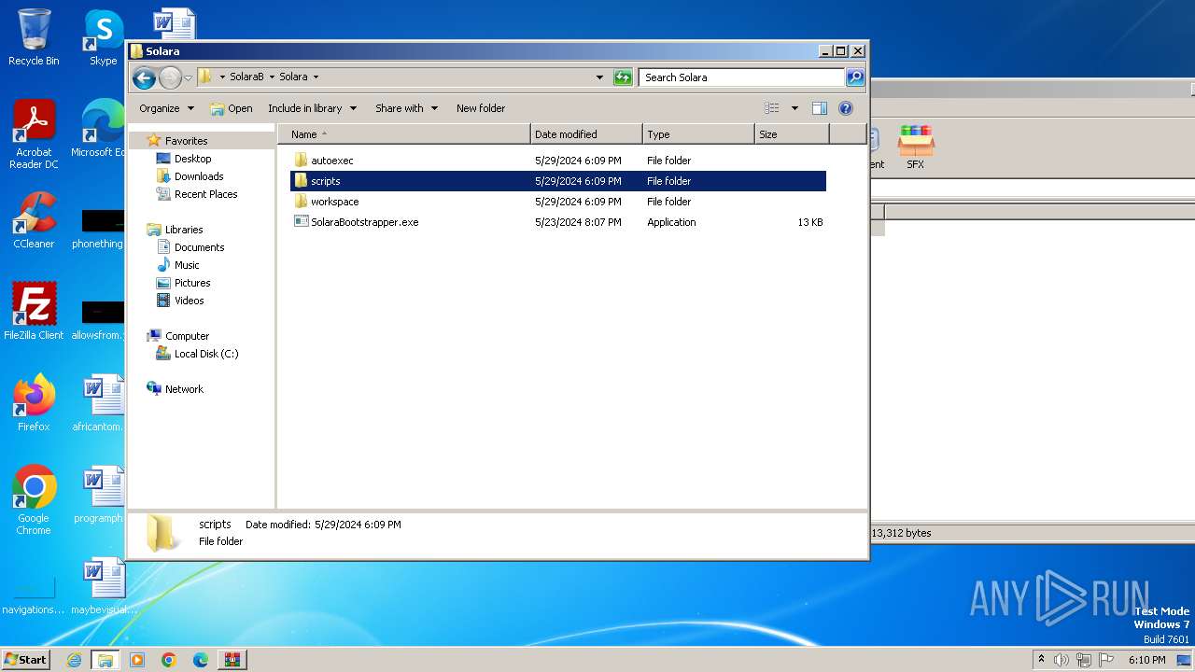Click the CCleaner desktop icon
The width and height of the screenshot is (1195, 672).
[x=34, y=220]
